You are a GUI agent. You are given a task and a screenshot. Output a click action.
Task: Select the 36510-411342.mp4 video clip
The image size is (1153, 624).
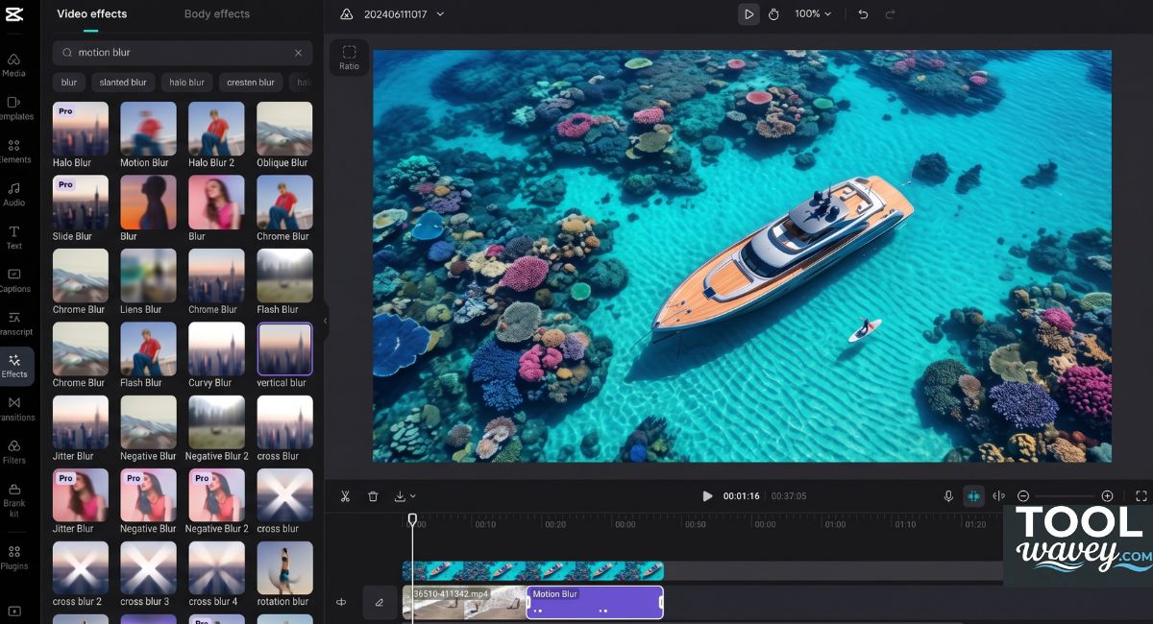[465, 602]
